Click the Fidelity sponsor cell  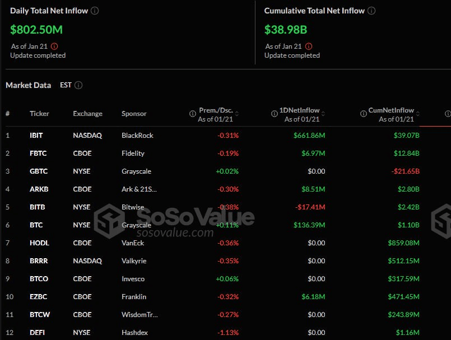[x=133, y=153]
